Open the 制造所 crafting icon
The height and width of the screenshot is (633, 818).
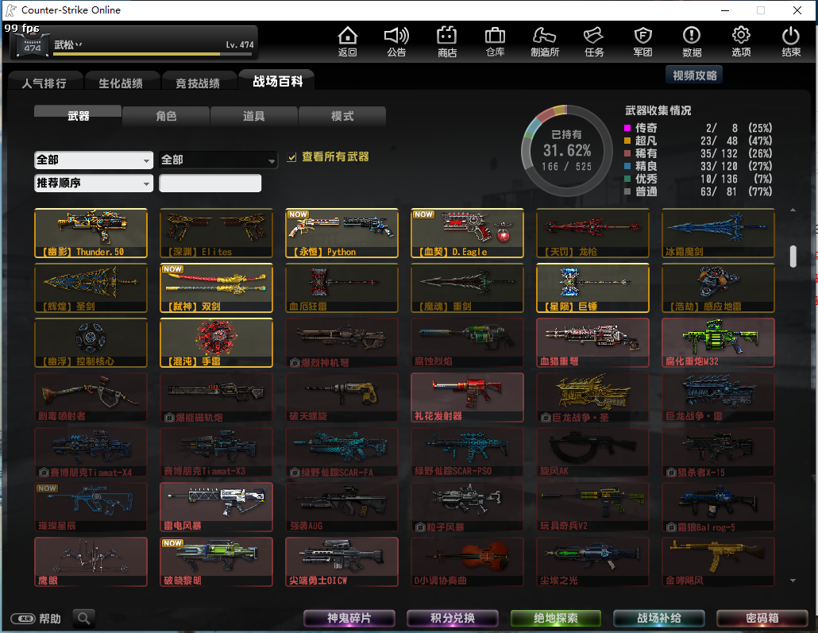pos(545,41)
